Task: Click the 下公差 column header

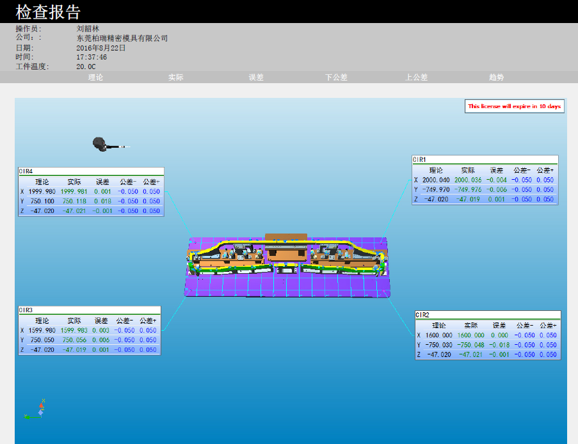Action: pos(336,77)
